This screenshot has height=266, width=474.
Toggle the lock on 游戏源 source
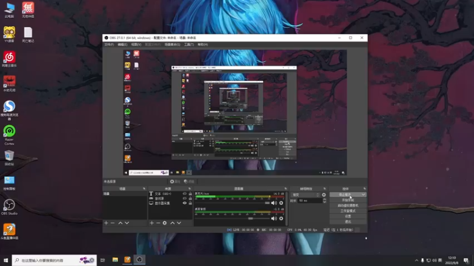(x=190, y=199)
